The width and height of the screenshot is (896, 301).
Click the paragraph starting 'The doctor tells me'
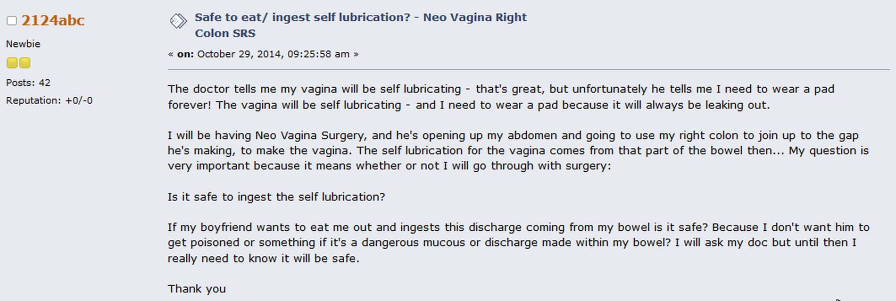tap(501, 97)
